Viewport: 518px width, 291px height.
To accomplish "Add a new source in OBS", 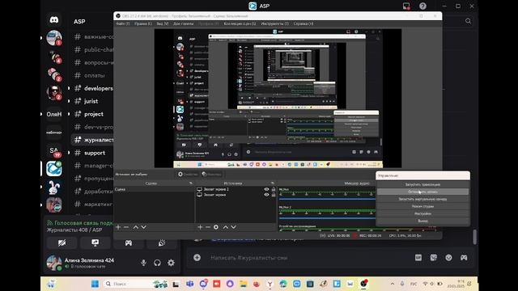I will point(200,227).
